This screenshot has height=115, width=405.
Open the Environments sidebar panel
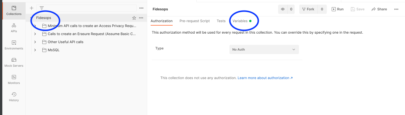(x=14, y=45)
